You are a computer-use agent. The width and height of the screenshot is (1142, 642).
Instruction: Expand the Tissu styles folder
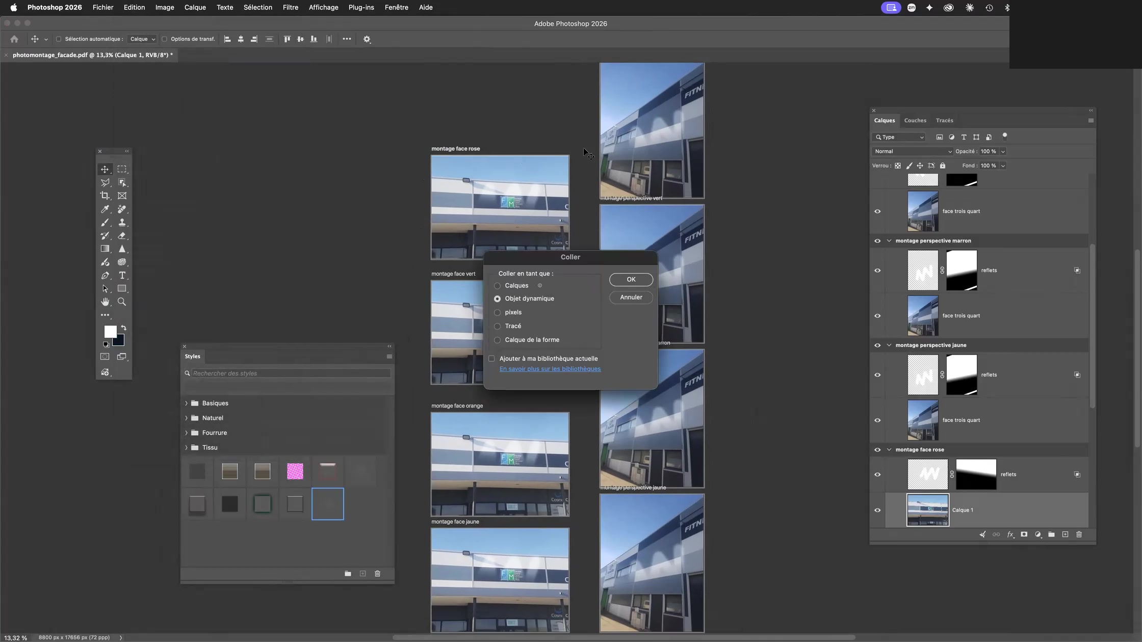click(x=186, y=447)
